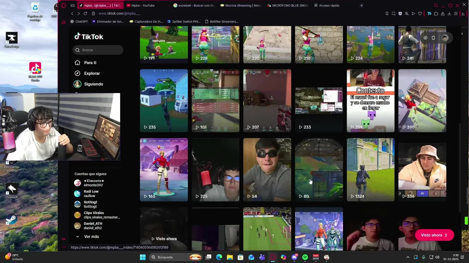Open Opera GX taskbar icon

click(273, 257)
